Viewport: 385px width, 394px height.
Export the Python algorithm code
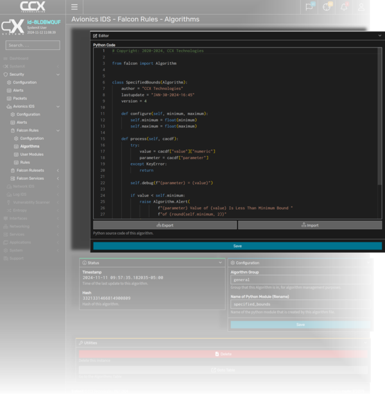(164, 225)
